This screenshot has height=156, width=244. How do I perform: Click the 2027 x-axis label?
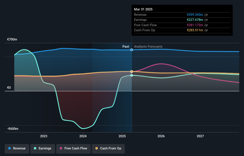(x=200, y=136)
